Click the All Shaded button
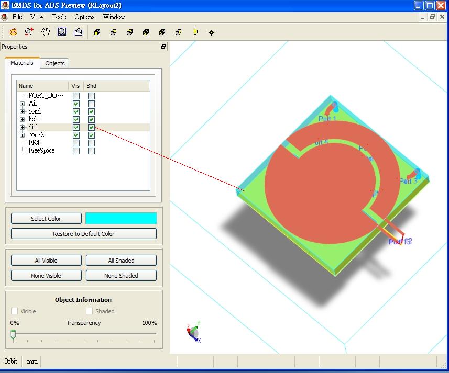The height and width of the screenshot is (373, 449). pos(121,261)
